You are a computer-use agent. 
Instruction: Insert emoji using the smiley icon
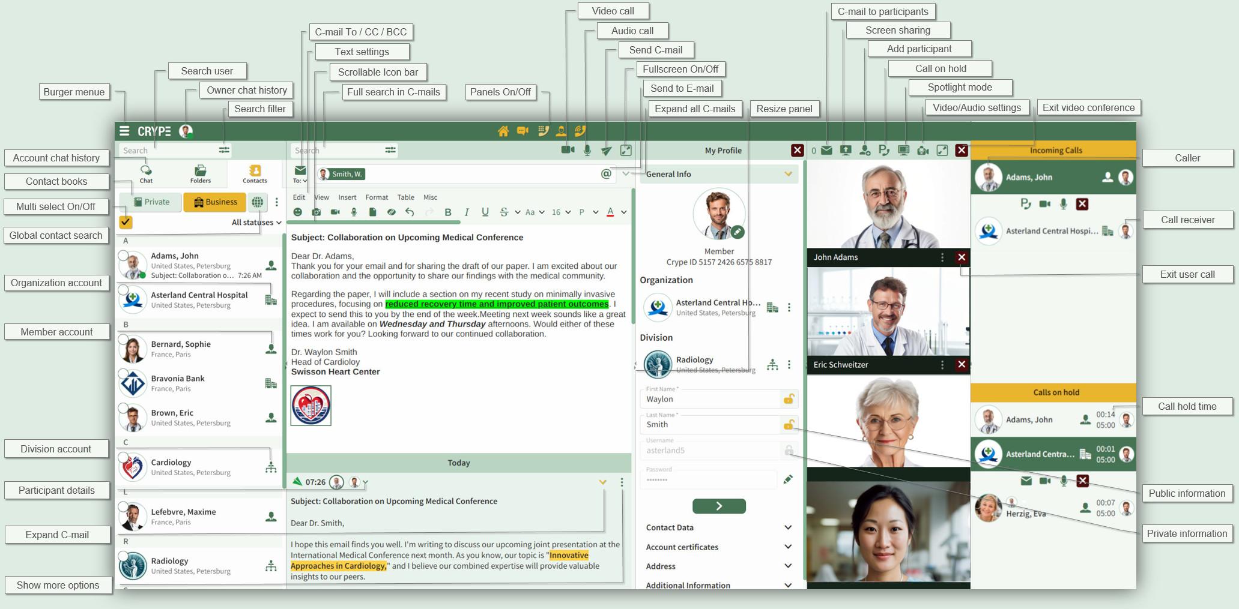point(297,212)
